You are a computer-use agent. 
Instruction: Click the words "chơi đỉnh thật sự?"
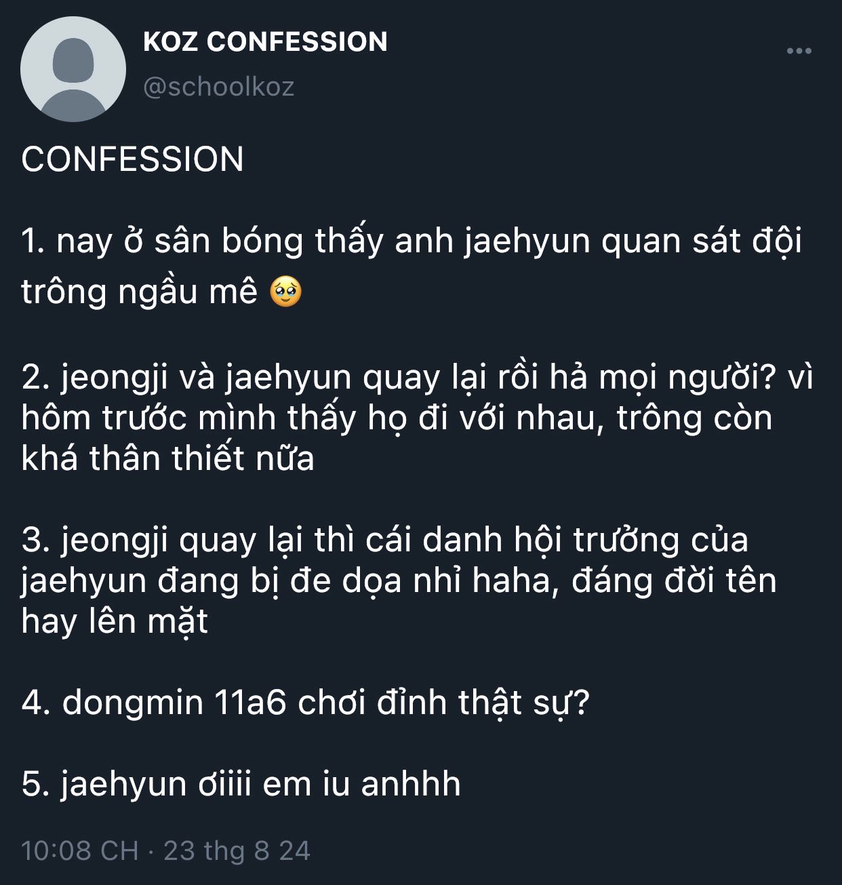coord(444,703)
